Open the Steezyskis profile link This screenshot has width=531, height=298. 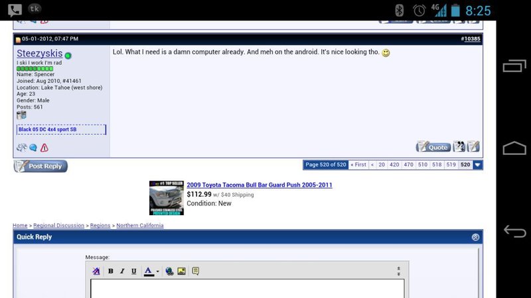[40, 54]
